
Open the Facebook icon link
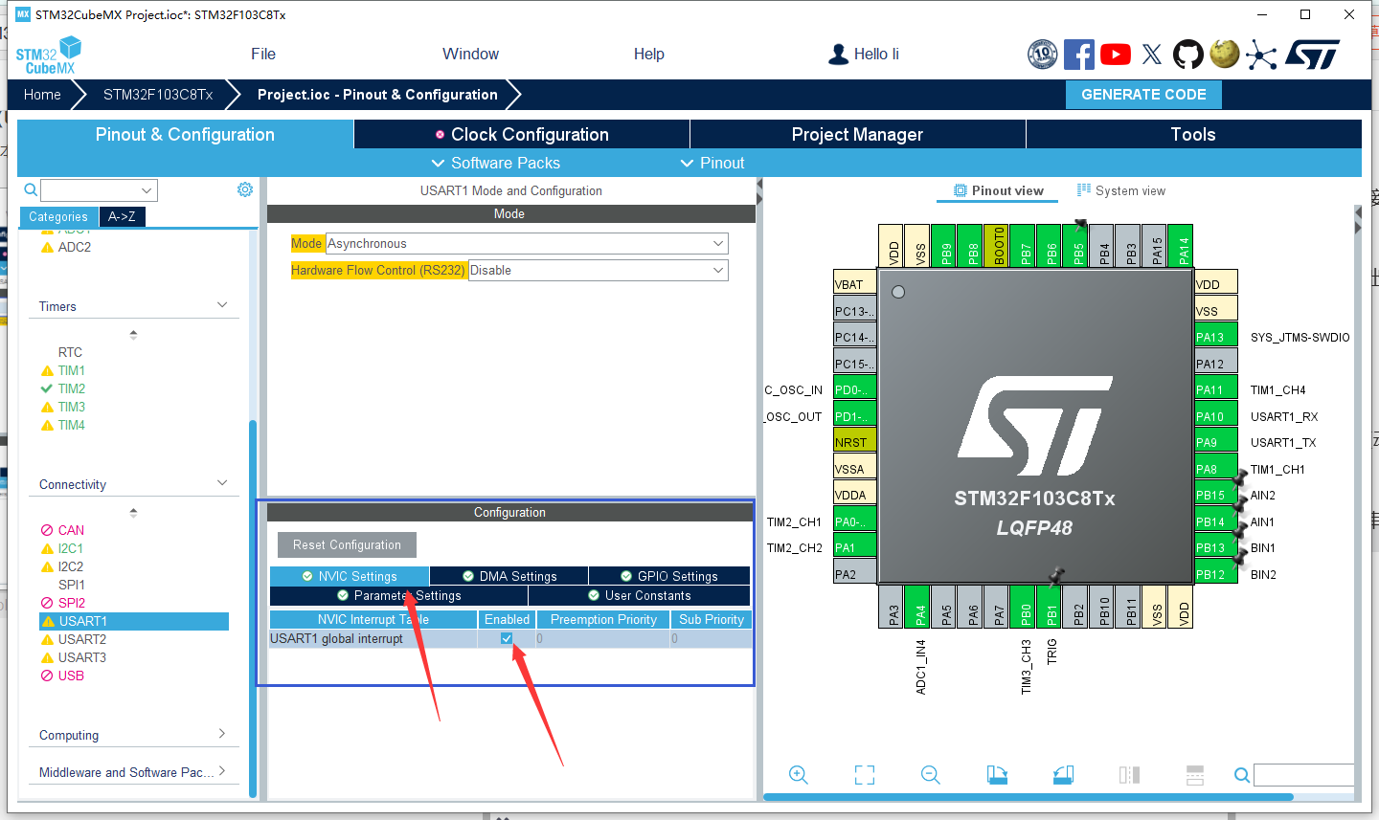tap(1079, 55)
